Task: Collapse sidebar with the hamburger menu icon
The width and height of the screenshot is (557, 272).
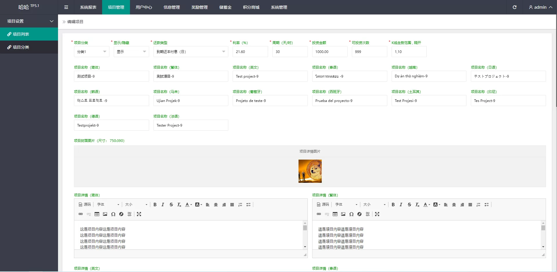Action: [x=66, y=7]
